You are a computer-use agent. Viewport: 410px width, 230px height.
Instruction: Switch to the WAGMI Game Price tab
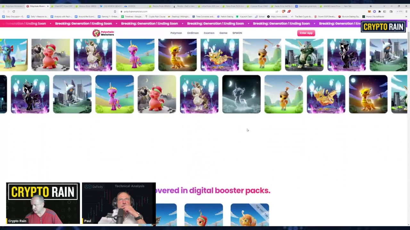330,6
